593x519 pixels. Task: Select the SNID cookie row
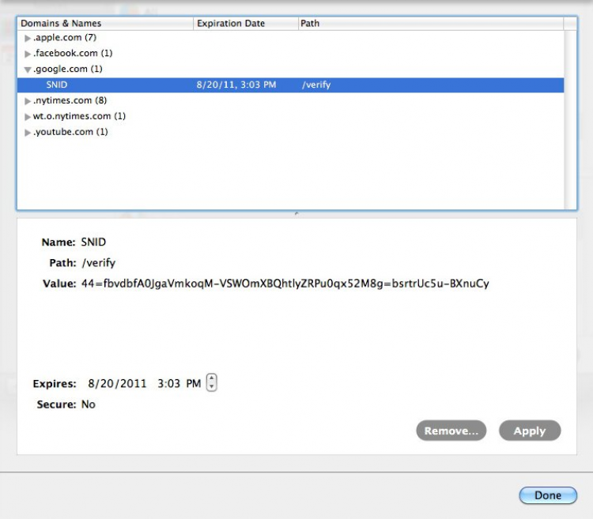pyautogui.click(x=290, y=85)
